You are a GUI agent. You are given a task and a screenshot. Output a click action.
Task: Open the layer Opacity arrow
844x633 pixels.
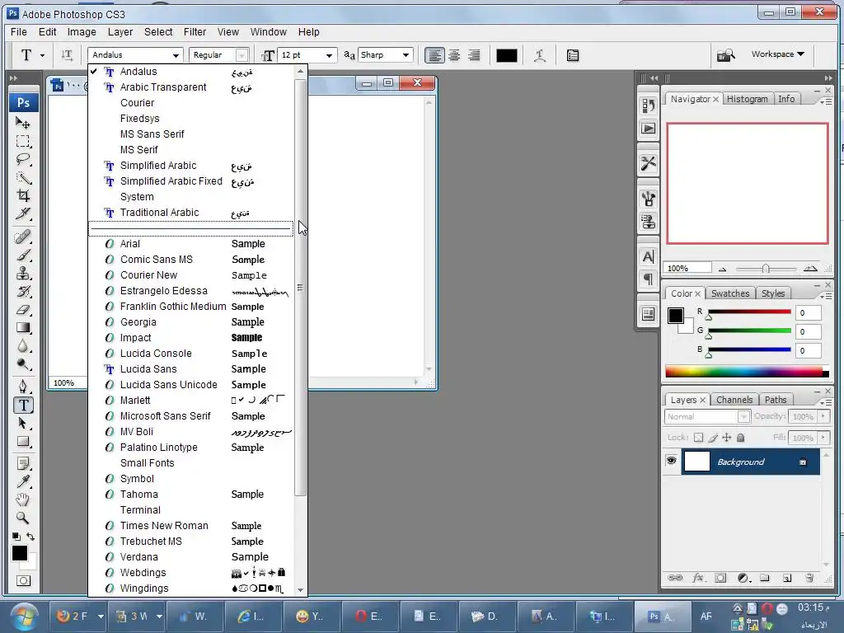(823, 416)
